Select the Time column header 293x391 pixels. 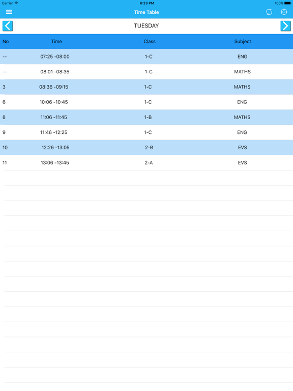56,41
